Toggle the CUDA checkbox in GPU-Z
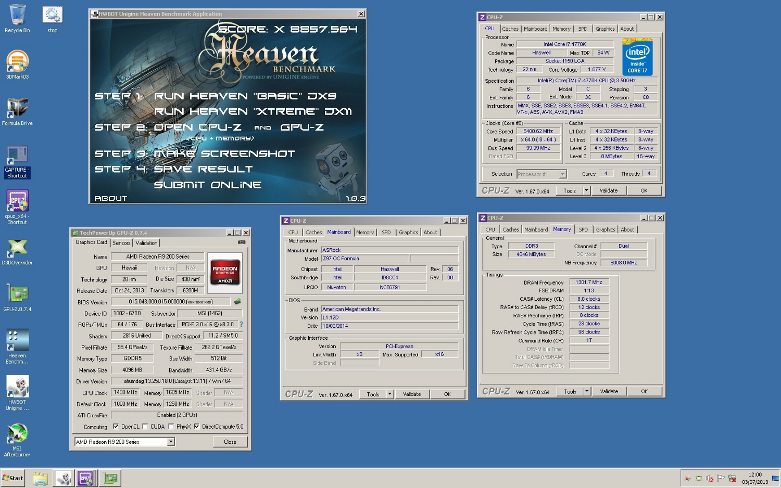The height and width of the screenshot is (488, 781). point(145,427)
